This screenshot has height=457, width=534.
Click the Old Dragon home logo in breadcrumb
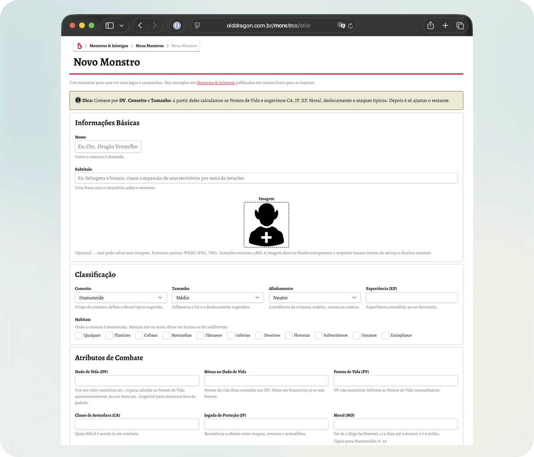click(79, 46)
